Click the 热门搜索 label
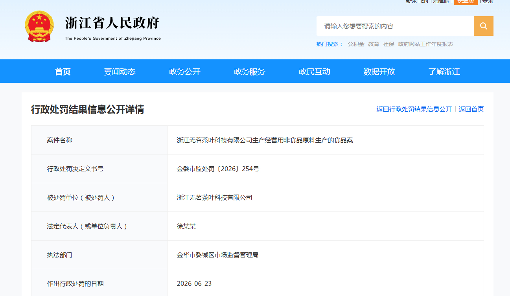This screenshot has height=296, width=510. 330,44
